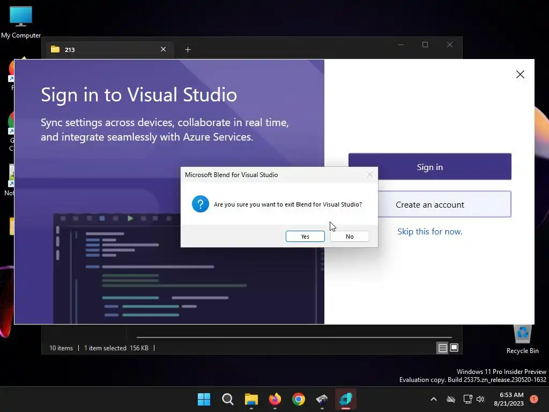Switch File Explorer to large thumbnails view
549x412 pixels.
pos(454,348)
